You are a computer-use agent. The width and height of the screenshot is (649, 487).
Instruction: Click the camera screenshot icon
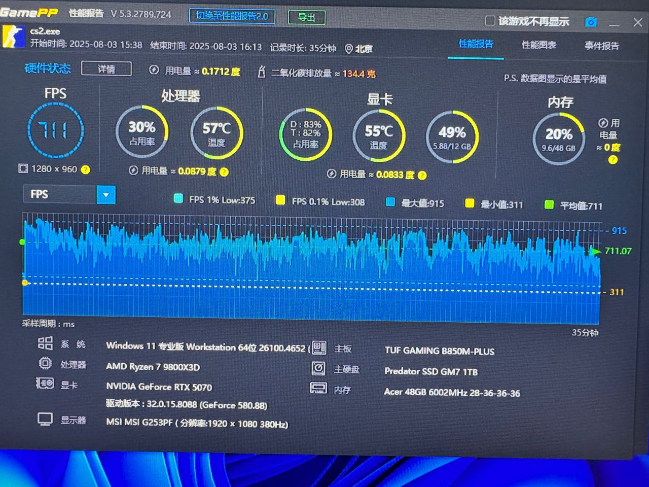[x=591, y=22]
